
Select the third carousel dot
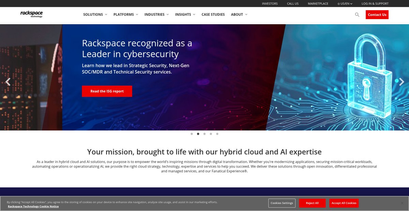pos(204,134)
